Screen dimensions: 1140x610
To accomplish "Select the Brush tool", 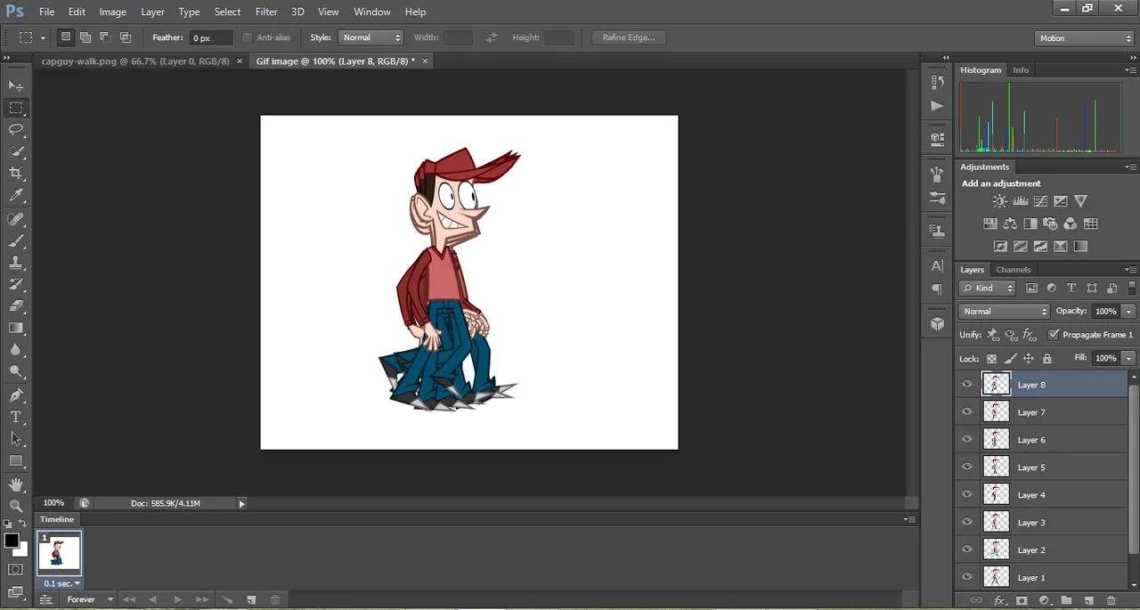I will pos(16,240).
